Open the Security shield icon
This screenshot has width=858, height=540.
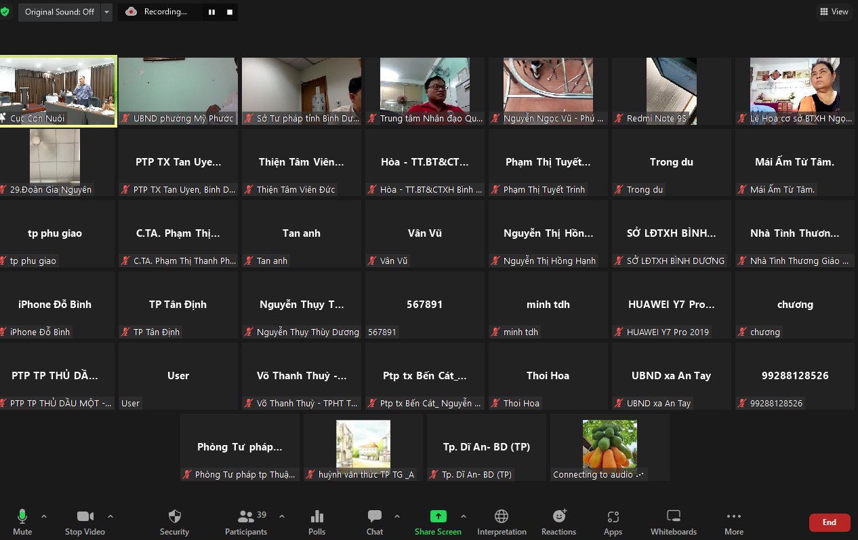click(x=174, y=517)
